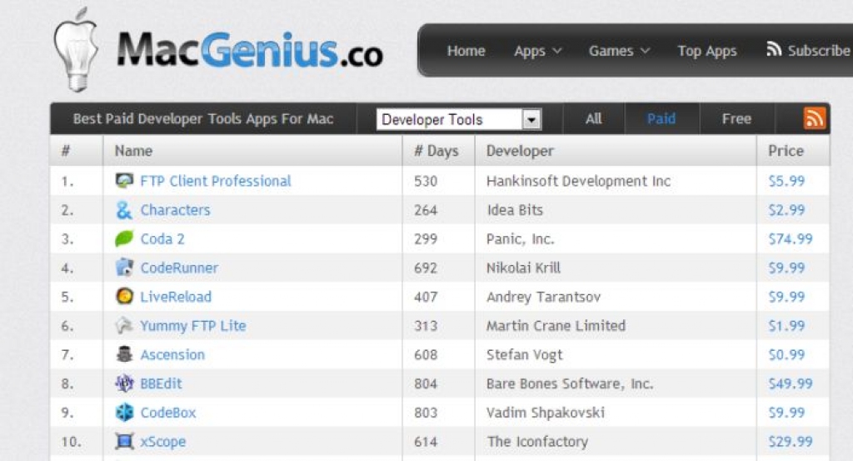Screen dimensions: 853x461
Task: Switch to the Free apps filter tab
Action: click(736, 118)
